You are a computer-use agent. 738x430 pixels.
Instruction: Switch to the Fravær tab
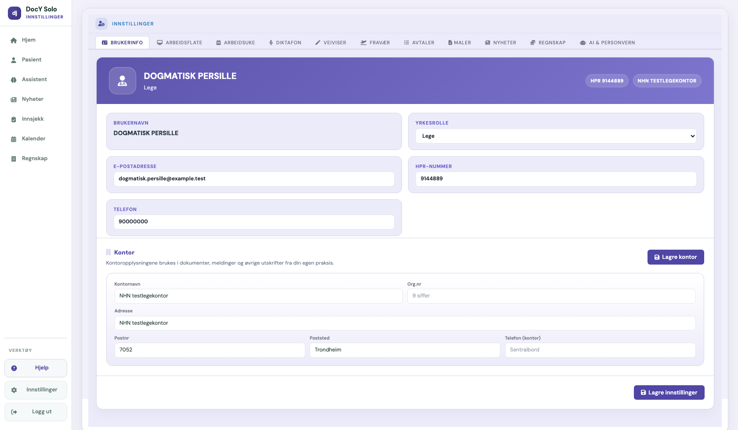click(375, 43)
